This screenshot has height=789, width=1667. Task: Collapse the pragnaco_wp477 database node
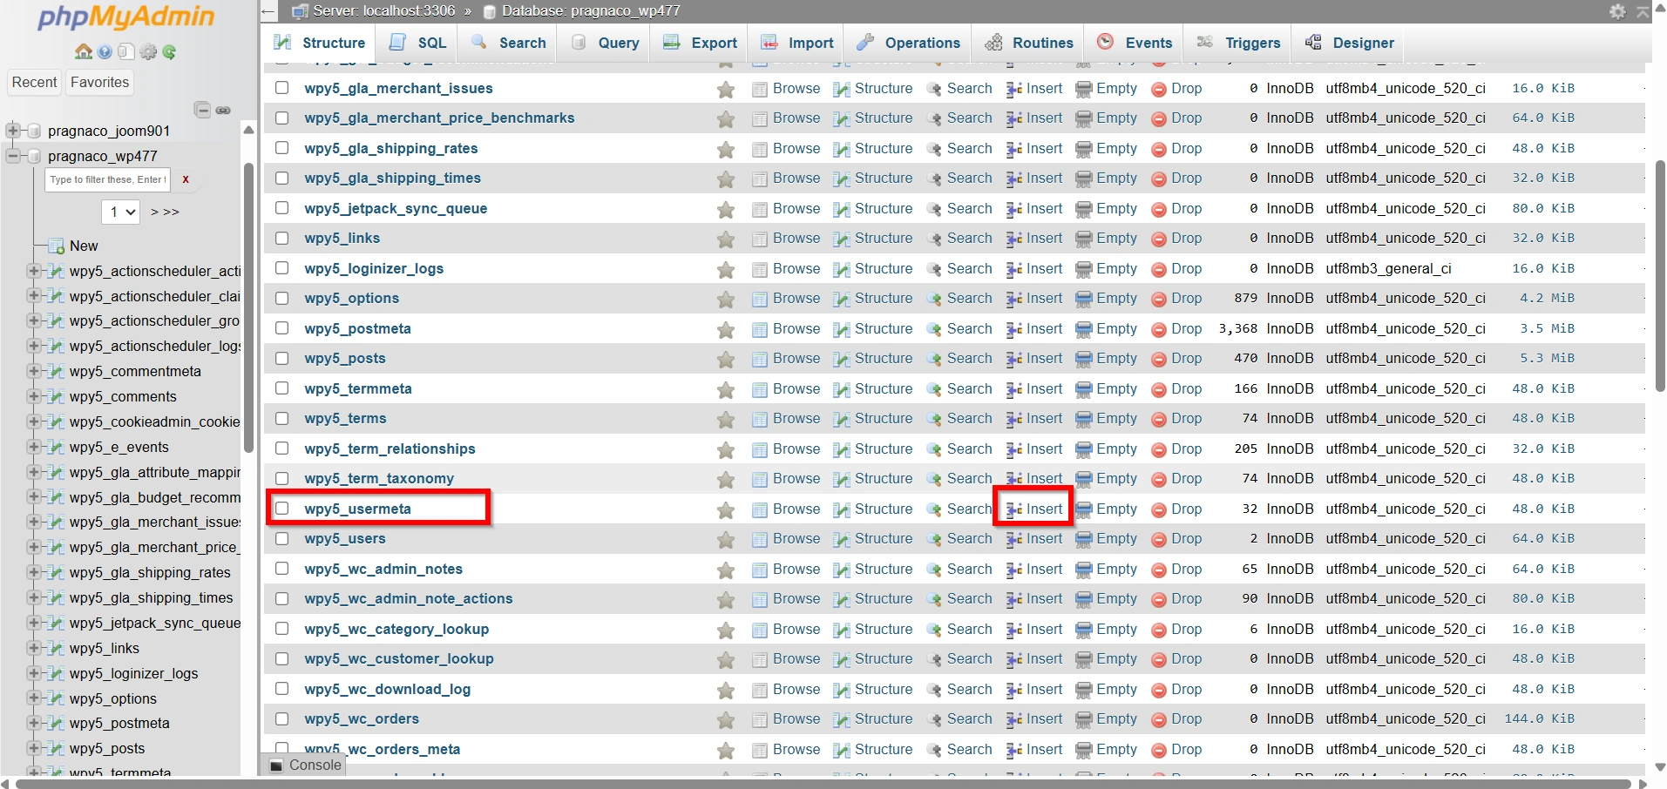coord(12,156)
